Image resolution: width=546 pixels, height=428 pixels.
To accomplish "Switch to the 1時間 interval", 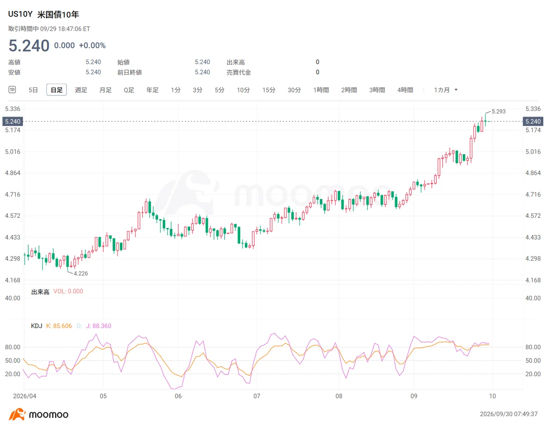I will tap(321, 90).
